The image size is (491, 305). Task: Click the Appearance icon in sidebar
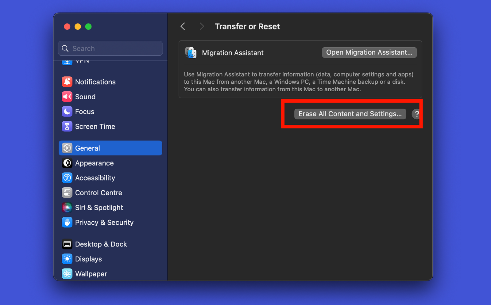tap(67, 163)
